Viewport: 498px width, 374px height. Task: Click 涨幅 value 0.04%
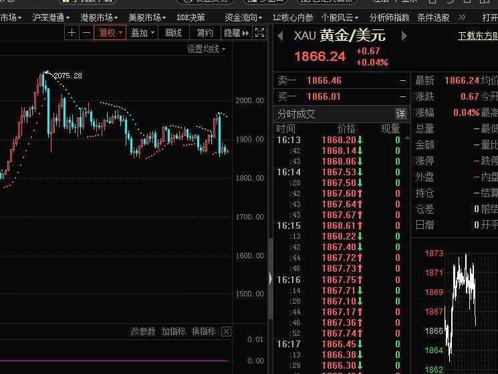466,112
